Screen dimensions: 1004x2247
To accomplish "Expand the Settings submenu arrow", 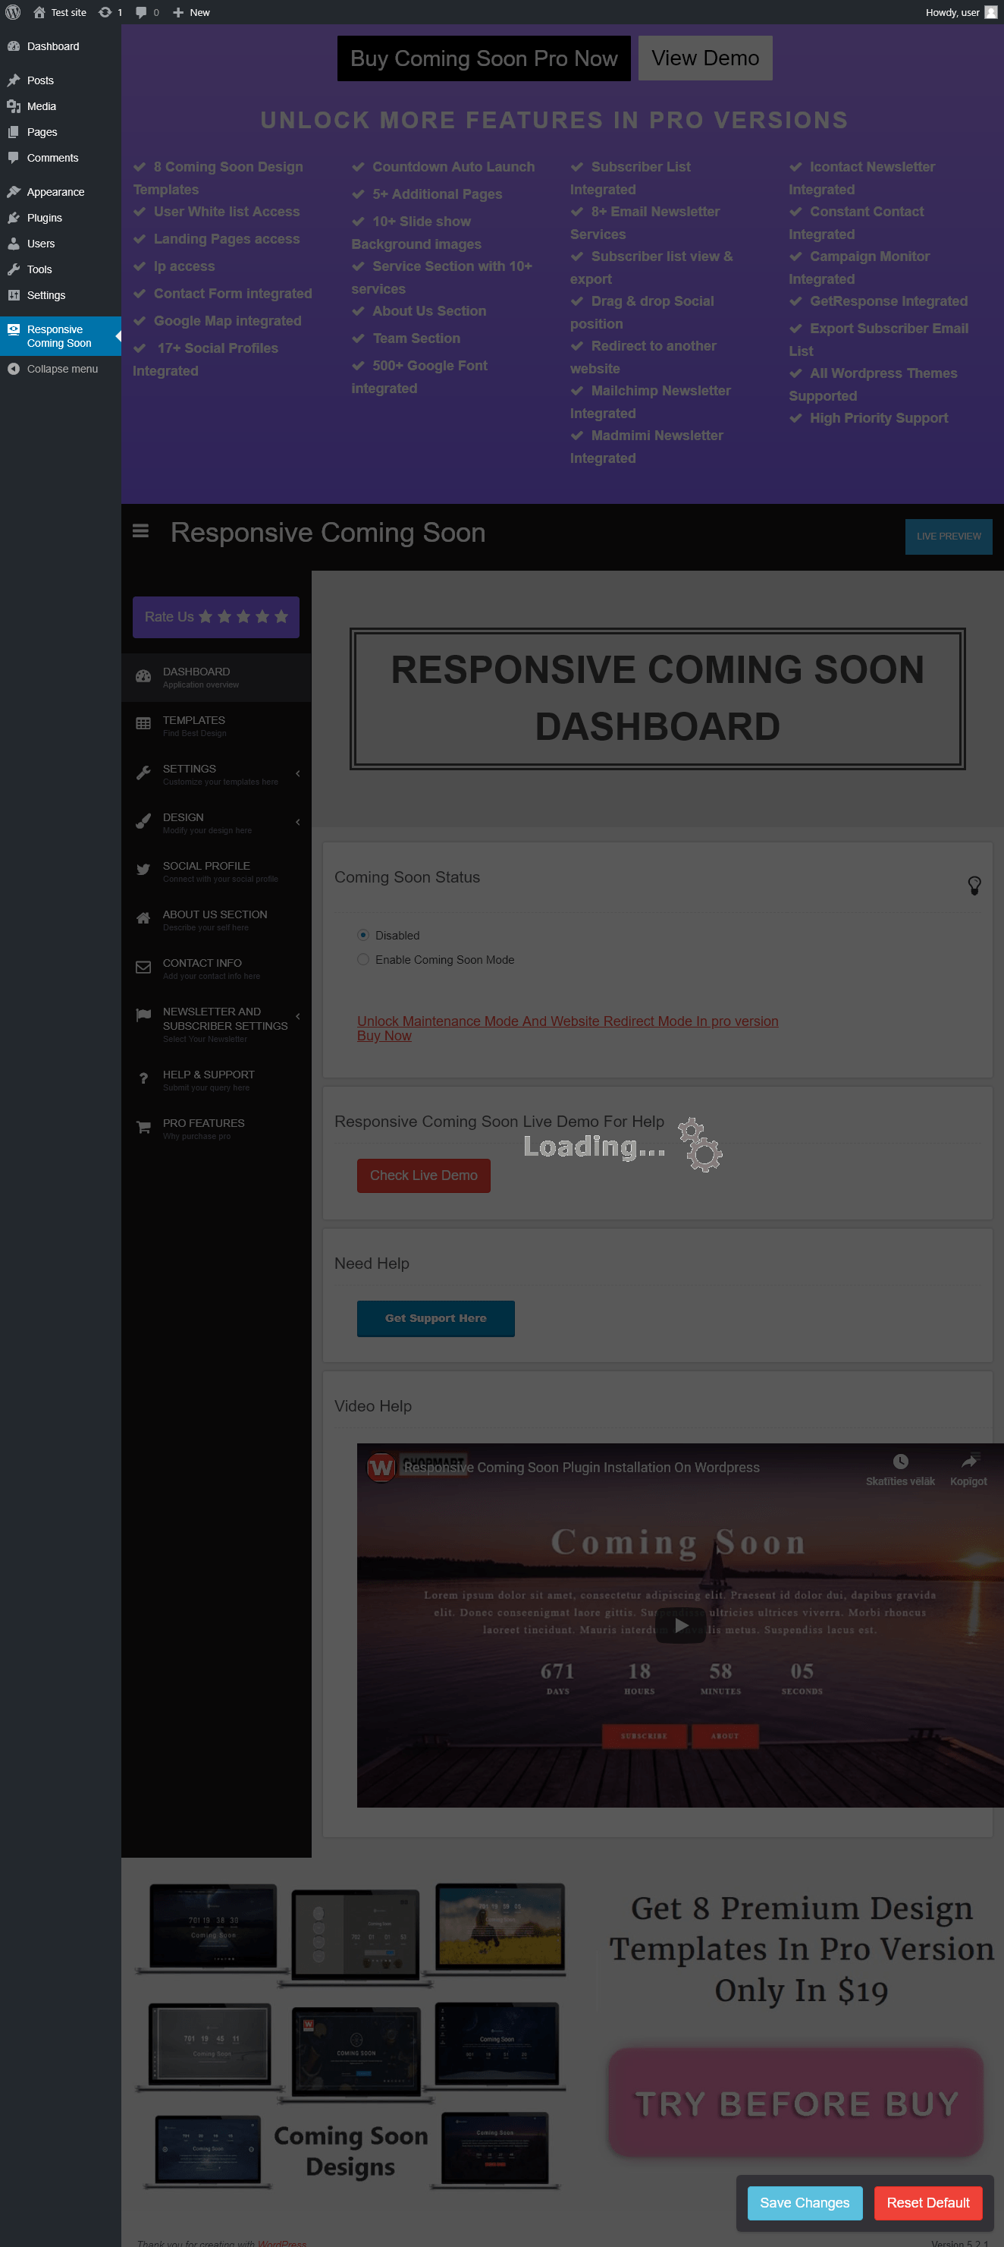I will [298, 774].
